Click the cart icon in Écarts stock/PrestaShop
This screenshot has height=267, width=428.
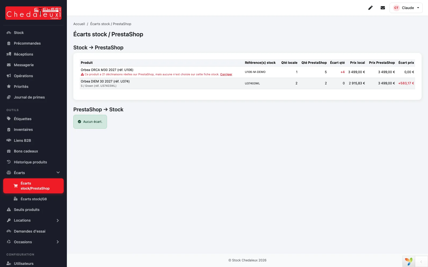pyautogui.click(x=16, y=186)
